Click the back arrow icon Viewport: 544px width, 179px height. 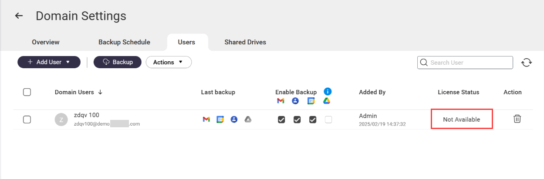[19, 16]
